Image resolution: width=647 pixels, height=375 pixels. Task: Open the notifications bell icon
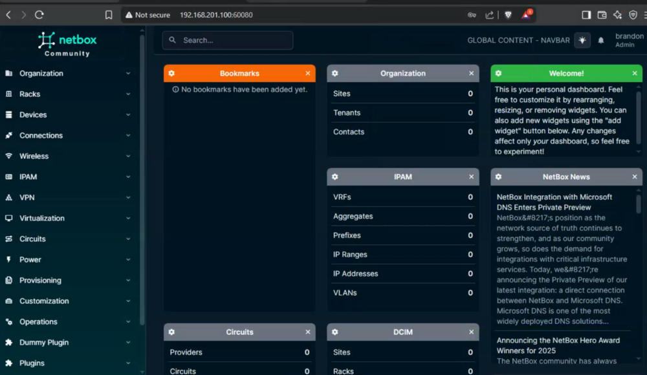(601, 41)
